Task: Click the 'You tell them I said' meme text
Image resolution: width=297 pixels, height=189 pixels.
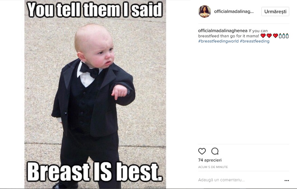Action: tap(95, 9)
